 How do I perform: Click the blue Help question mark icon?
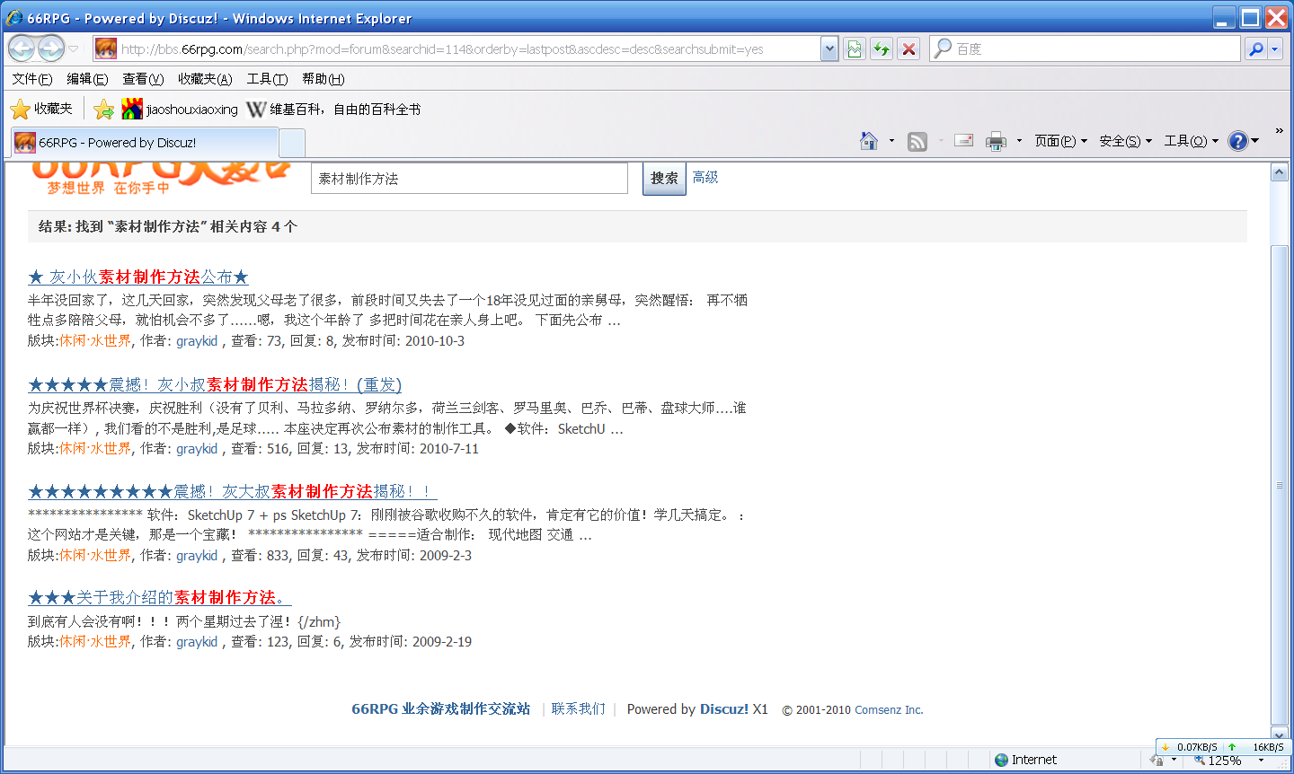click(x=1237, y=141)
